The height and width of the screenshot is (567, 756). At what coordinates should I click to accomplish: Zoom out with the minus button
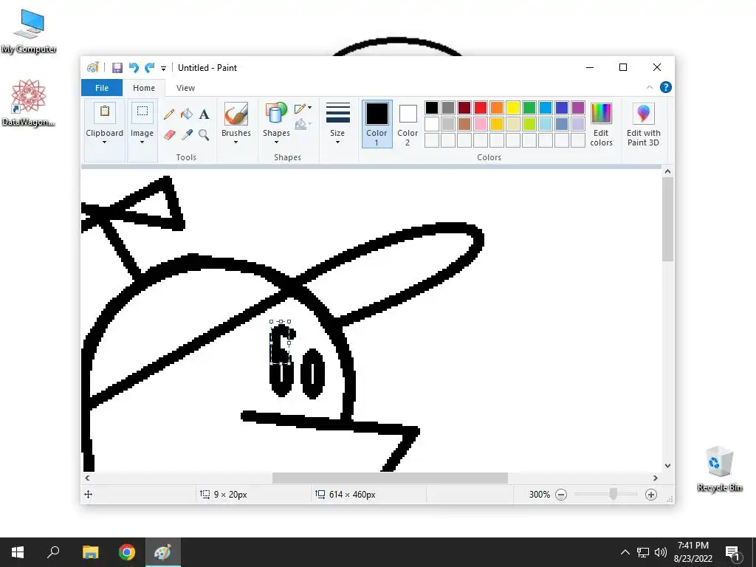(x=561, y=495)
